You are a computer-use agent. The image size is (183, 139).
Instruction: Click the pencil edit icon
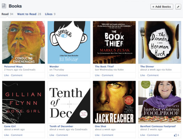click(178, 7)
